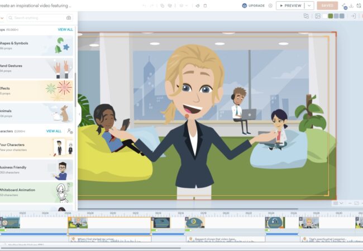Viewport: 363px width, 251px height.
Task: Click the Preview button
Action: pos(290,6)
